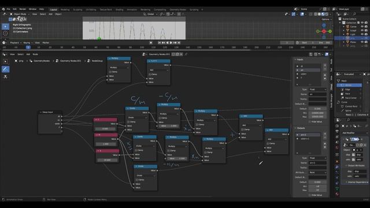370x208 pixels.
Task: Select the viewport Select Box tool
Action: tap(5, 27)
